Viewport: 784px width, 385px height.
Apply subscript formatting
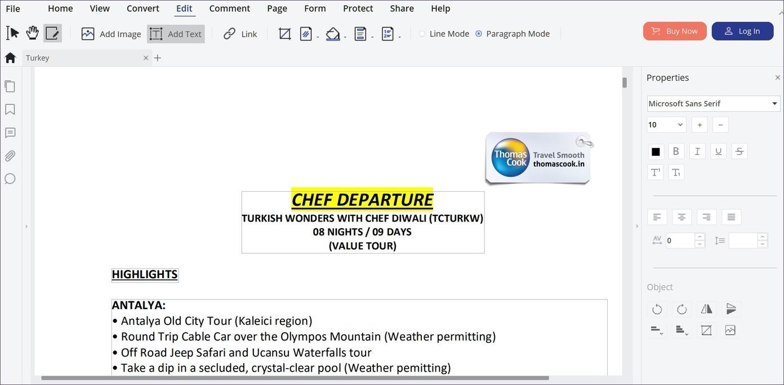click(676, 173)
